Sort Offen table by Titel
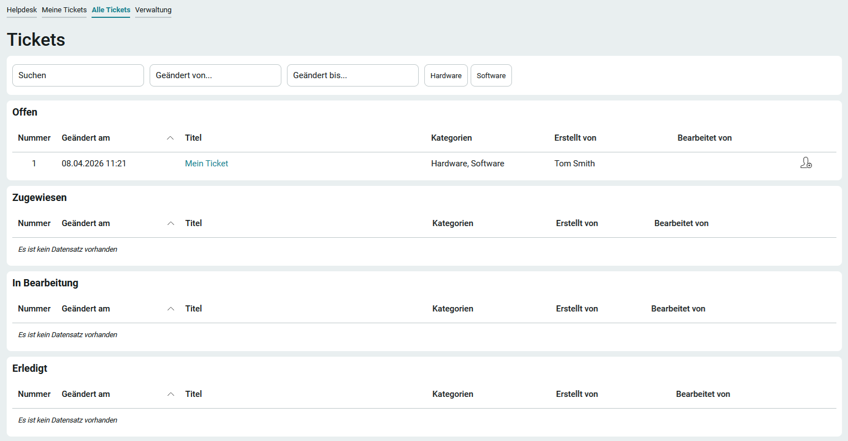Image resolution: width=848 pixels, height=441 pixels. [x=193, y=138]
